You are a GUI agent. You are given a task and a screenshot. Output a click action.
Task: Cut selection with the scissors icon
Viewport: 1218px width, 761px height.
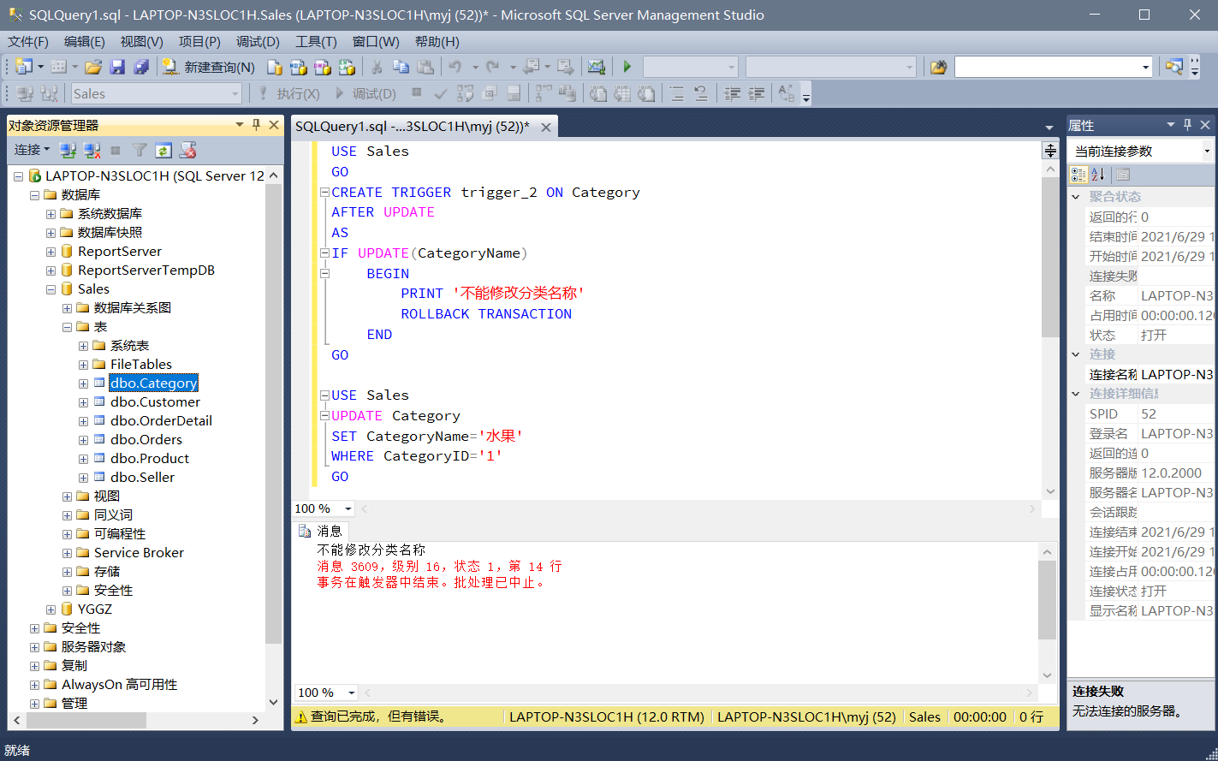[x=376, y=67]
